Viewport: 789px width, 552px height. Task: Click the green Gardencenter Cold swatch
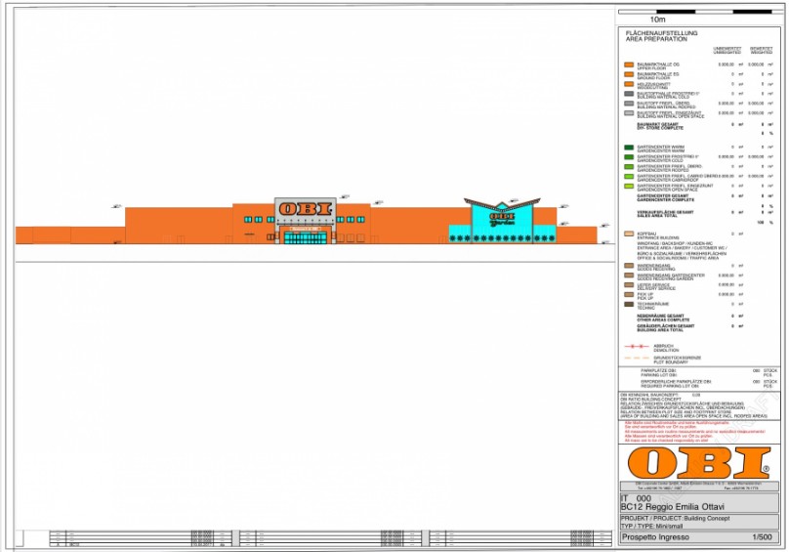click(x=629, y=157)
